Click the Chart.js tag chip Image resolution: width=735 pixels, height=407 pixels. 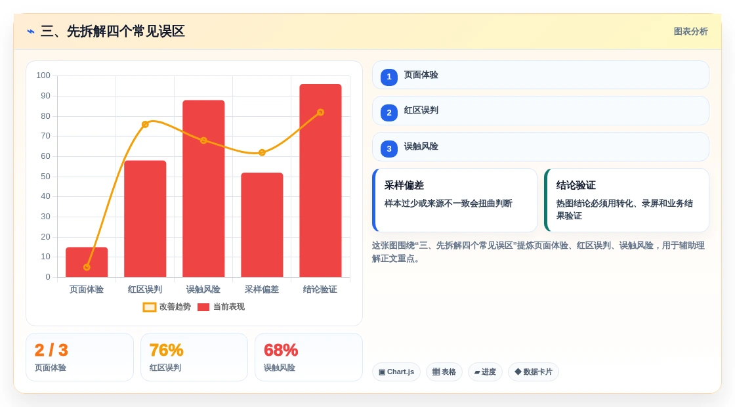tap(396, 372)
